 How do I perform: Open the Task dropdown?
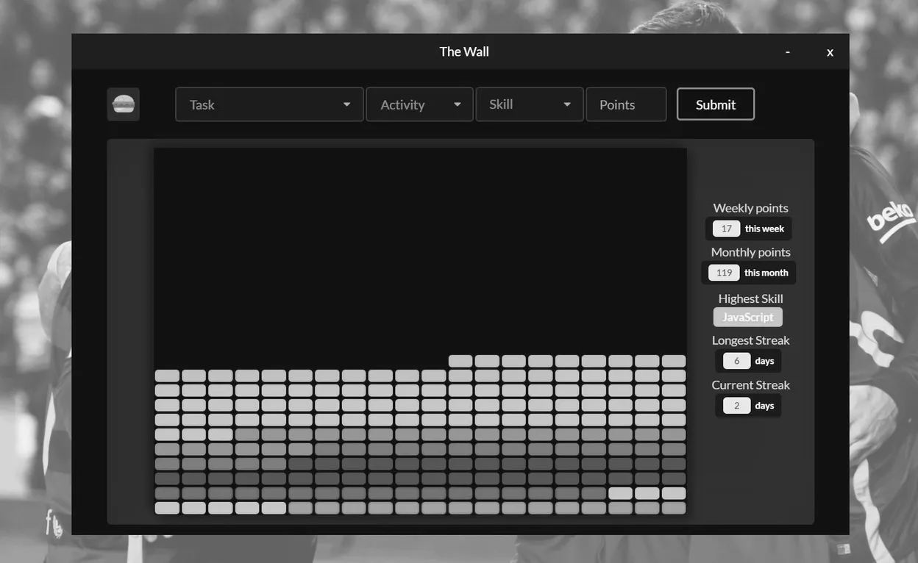pyautogui.click(x=269, y=104)
